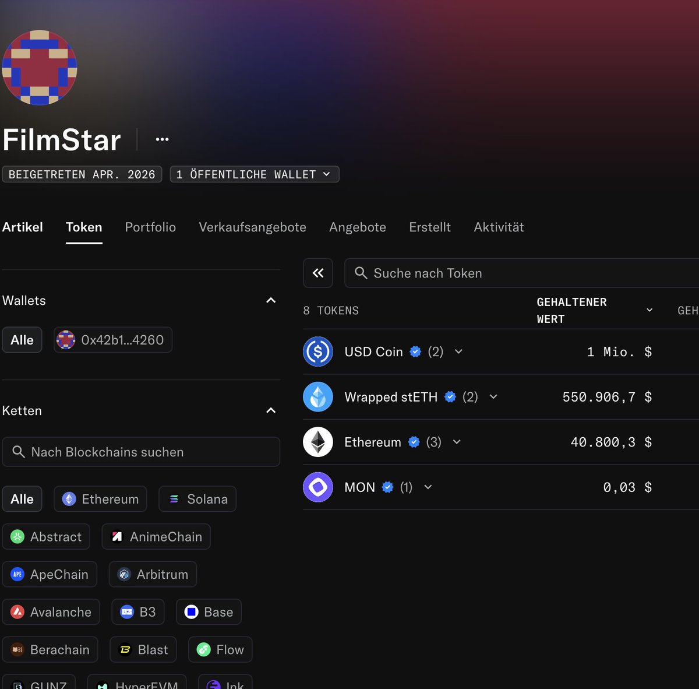Screen dimensions: 699x689
Task: Filter by AnimeChain
Action: coord(156,537)
